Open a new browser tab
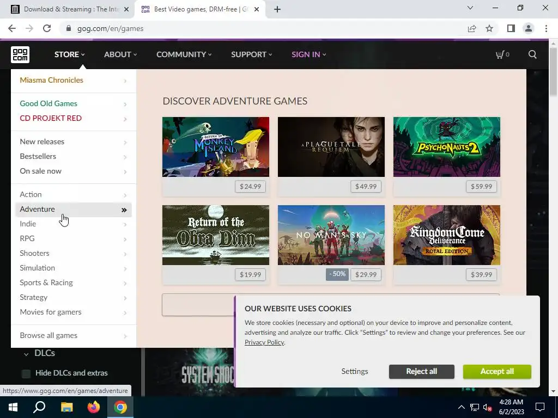The image size is (558, 418). coord(277,9)
